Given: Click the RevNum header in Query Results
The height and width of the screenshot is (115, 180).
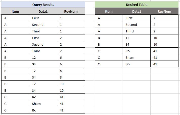Looking at the screenshot, I should click(x=71, y=11).
